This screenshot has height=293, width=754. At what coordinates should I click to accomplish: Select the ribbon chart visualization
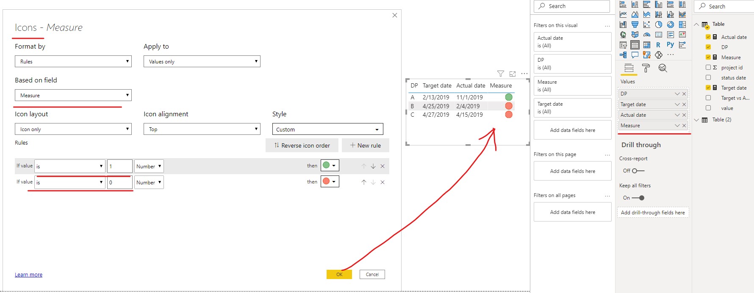pyautogui.click(x=682, y=14)
